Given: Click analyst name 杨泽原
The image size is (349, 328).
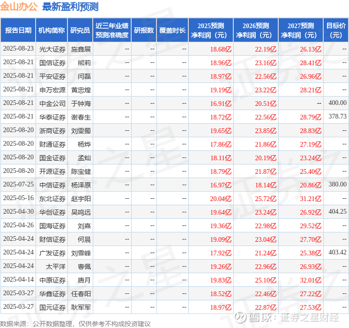Looking at the screenshot, I should (81, 185).
